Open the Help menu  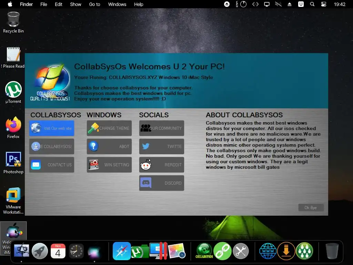point(139,4)
